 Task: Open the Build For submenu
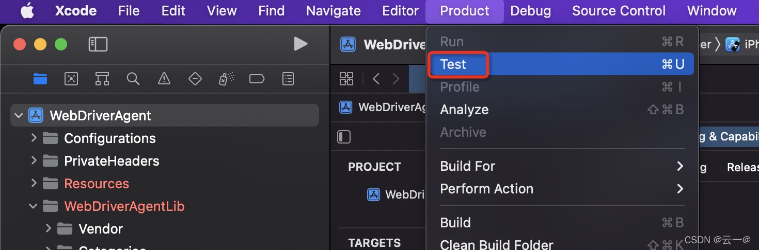point(562,166)
